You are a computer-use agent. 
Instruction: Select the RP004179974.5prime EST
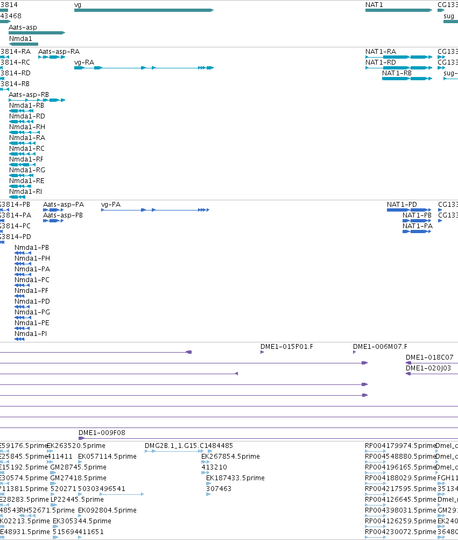tap(375, 451)
